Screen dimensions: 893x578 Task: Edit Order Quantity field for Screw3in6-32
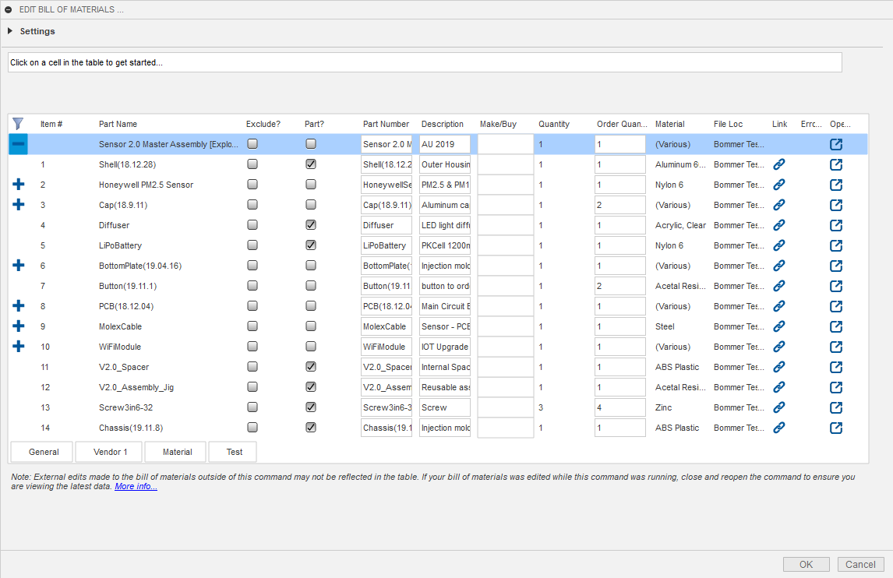(619, 407)
